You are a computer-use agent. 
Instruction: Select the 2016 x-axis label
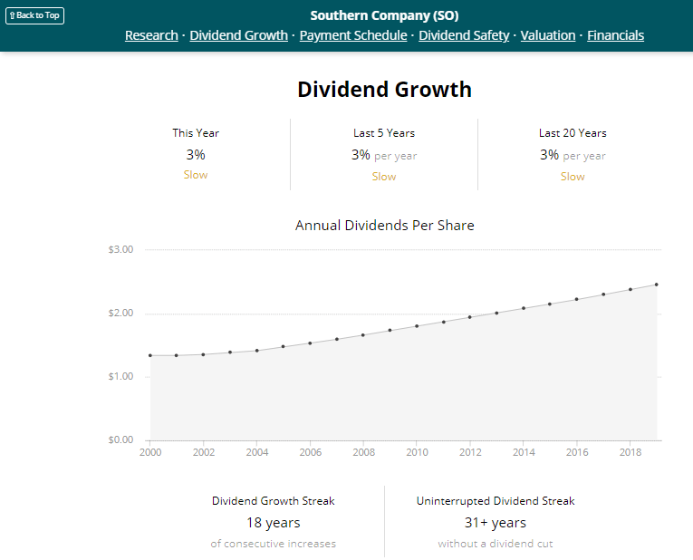(x=577, y=452)
